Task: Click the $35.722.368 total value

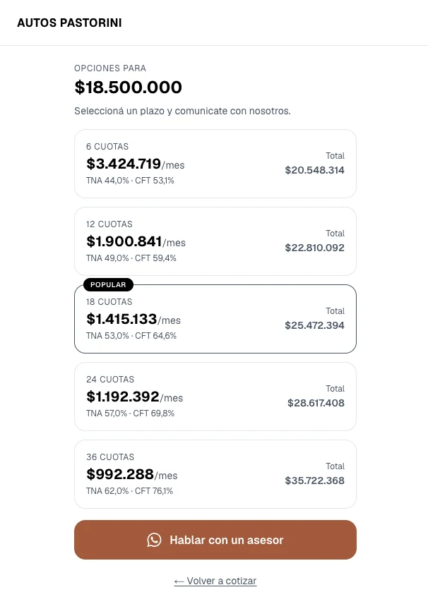Action: [314, 481]
